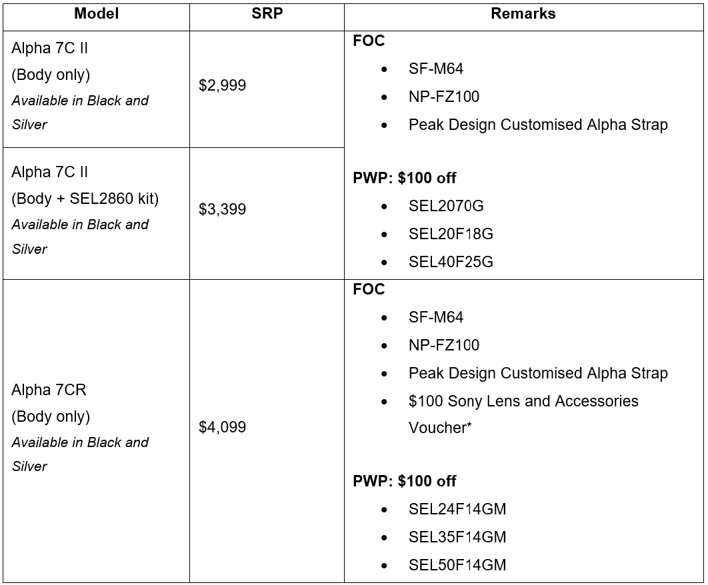Click the $3,399 price
Image resolution: width=708 pixels, height=585 pixels.
222,209
